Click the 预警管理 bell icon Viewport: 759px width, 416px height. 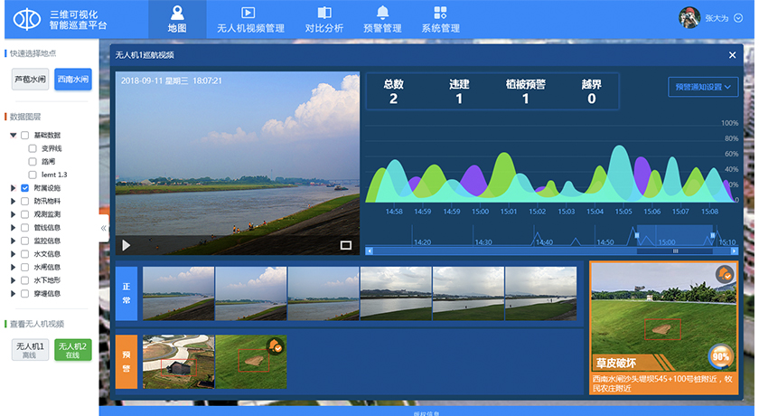click(x=382, y=13)
